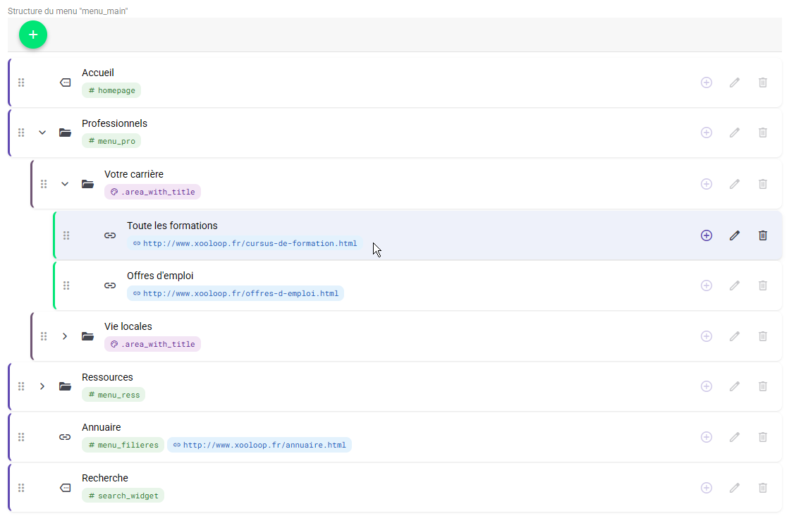This screenshot has height=516, width=789.
Task: Click the purple .area_with_title tag under Vie locales
Action: click(x=152, y=344)
